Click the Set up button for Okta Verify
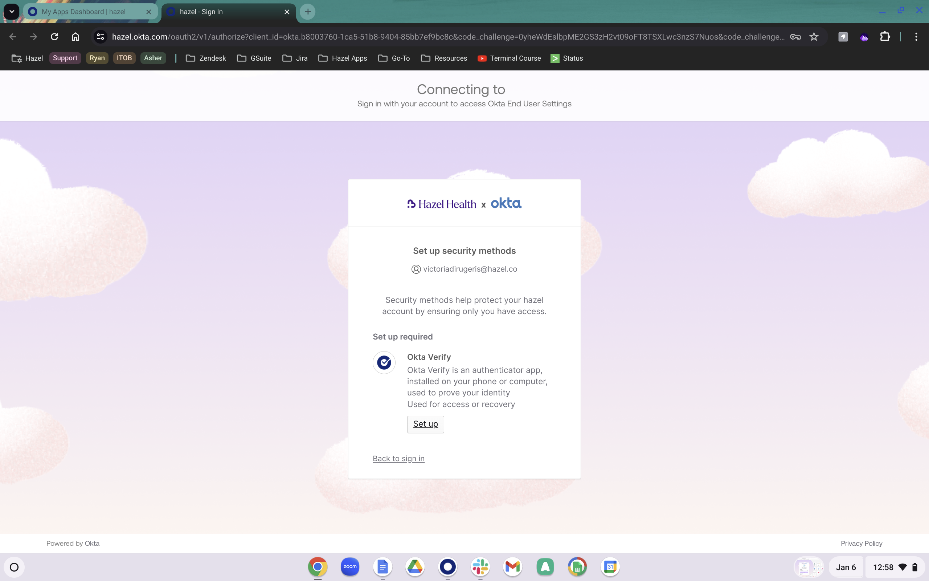This screenshot has width=929, height=581. [x=425, y=424]
